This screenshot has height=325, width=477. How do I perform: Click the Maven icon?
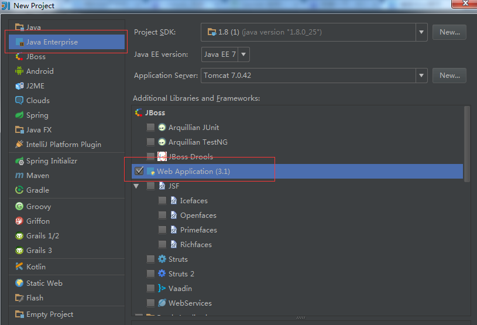pyautogui.click(x=19, y=176)
